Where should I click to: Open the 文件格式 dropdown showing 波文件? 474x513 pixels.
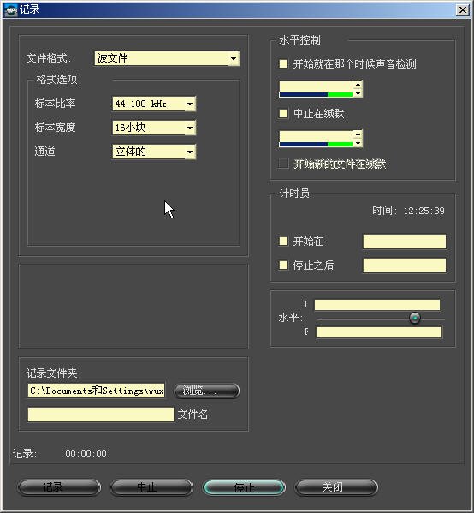(167, 58)
